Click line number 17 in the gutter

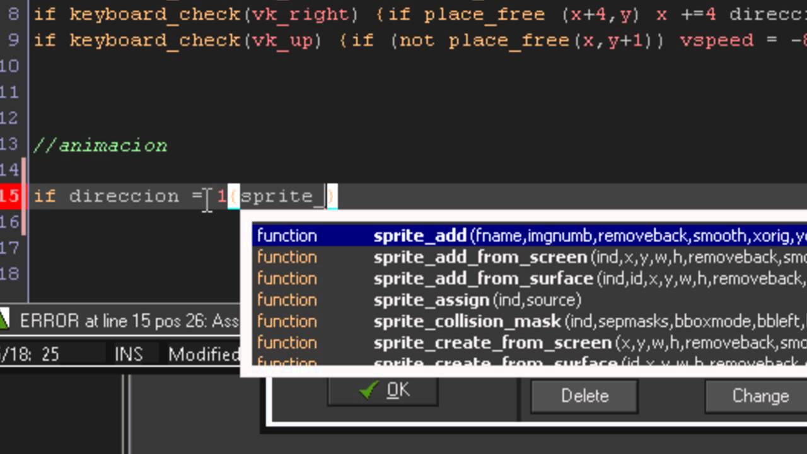[x=9, y=248]
